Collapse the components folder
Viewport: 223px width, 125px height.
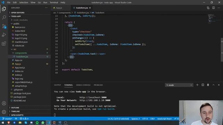pos(21,53)
